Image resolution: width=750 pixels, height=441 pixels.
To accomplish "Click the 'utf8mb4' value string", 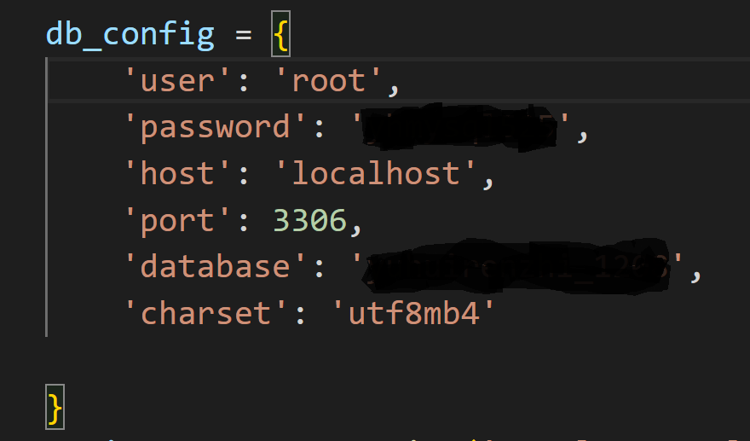I will point(413,314).
